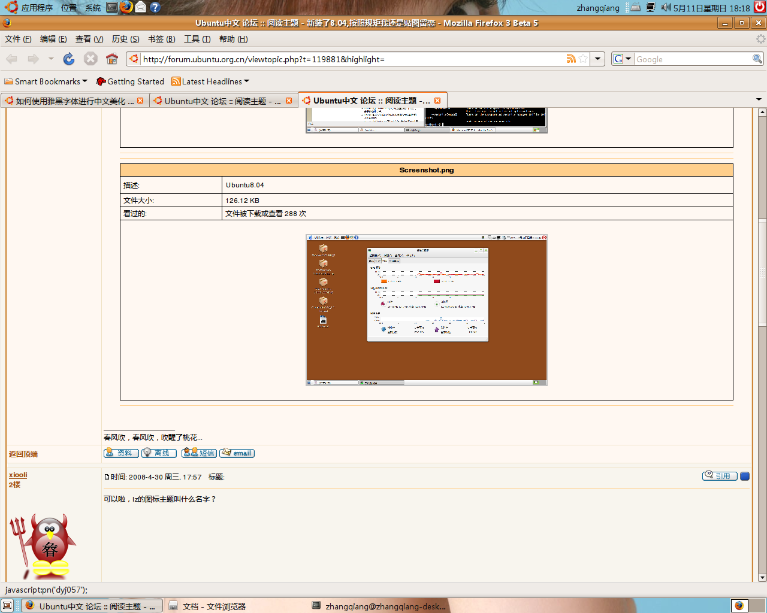This screenshot has width=767, height=613.
Task: Switch to the 如何使用雅黑字体 tab
Action: click(74, 101)
